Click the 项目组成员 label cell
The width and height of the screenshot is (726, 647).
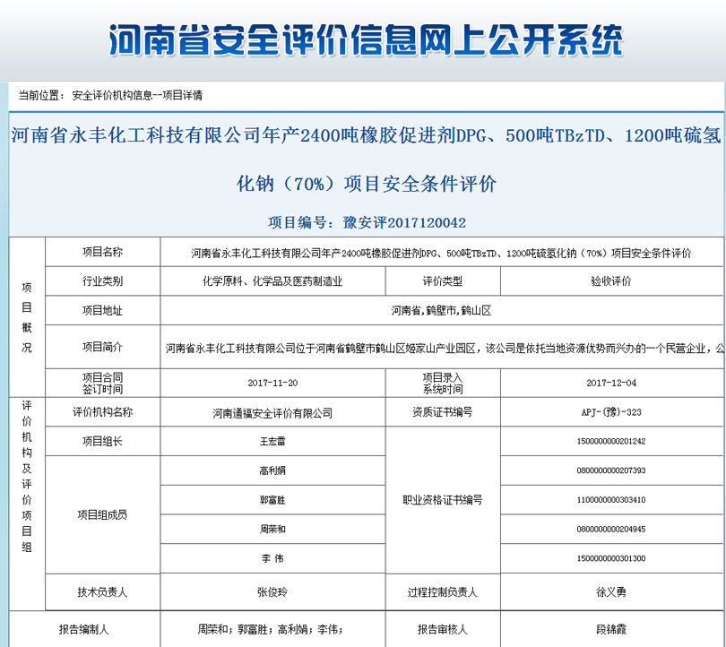pos(103,514)
